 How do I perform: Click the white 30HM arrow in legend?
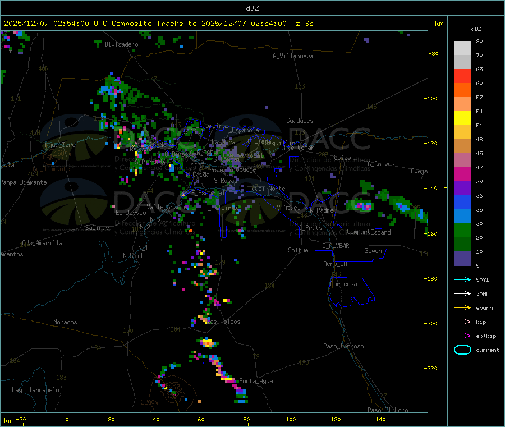(x=462, y=293)
